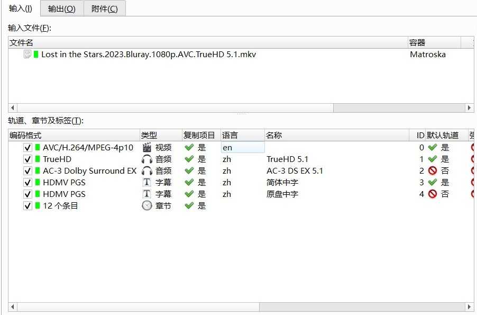Image resolution: width=477 pixels, height=315 pixels.
Task: Click subtitle T icon of 简体中字 track
Action: (x=146, y=183)
